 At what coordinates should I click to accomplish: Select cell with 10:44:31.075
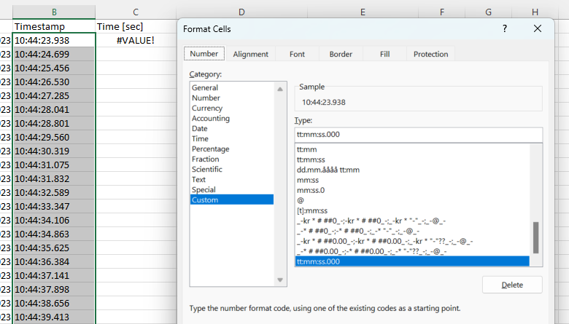coord(54,165)
